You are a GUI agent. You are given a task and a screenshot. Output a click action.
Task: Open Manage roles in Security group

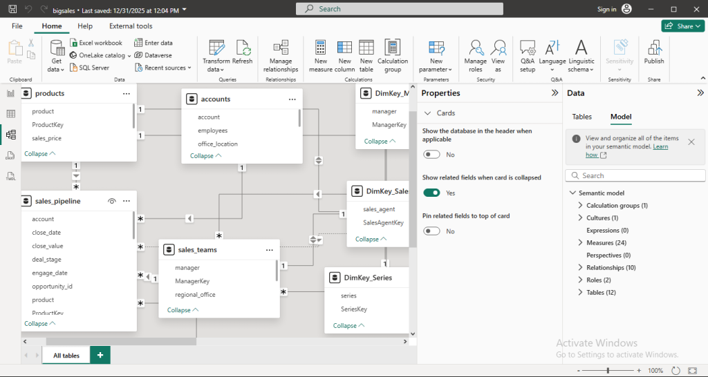click(476, 48)
